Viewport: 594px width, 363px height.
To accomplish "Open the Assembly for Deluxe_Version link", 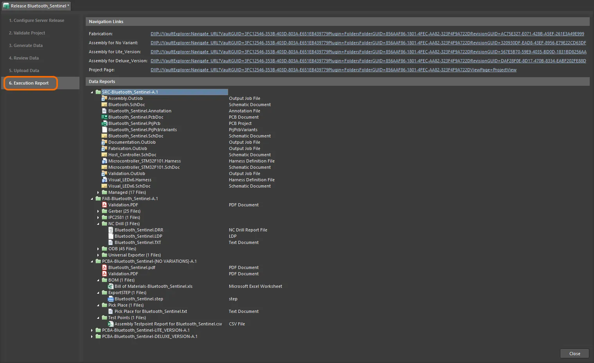I will 368,61.
